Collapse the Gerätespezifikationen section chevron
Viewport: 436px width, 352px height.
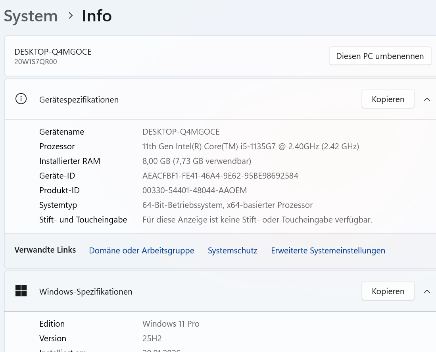(x=427, y=99)
